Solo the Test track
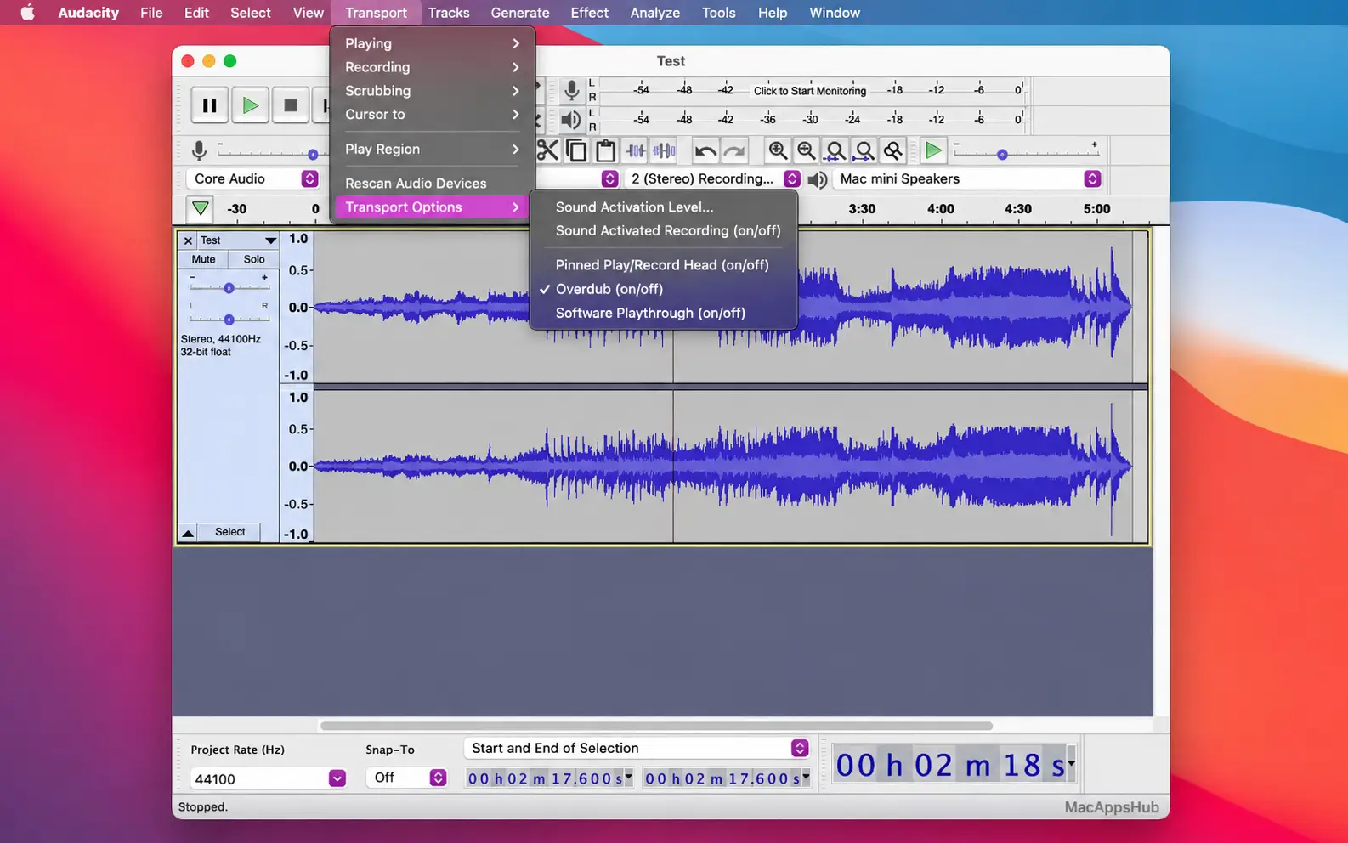This screenshot has height=843, width=1348. pos(254,259)
